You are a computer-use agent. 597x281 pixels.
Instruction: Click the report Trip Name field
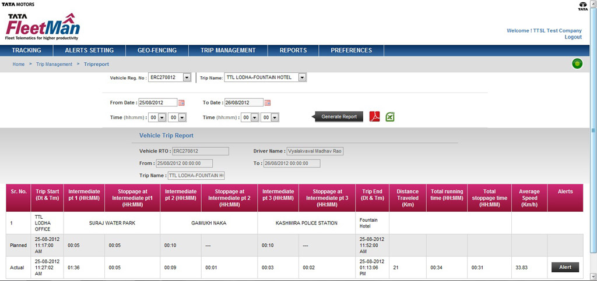coord(196,176)
